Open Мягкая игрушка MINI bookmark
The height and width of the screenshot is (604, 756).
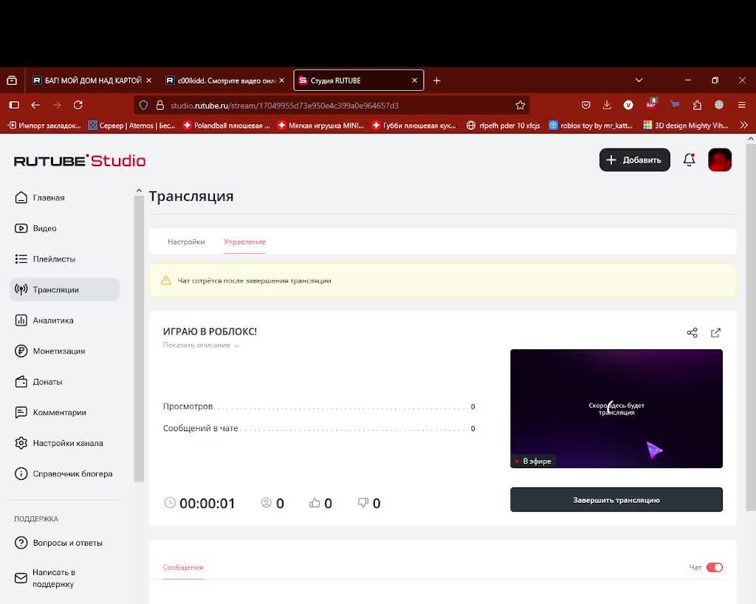(320, 126)
